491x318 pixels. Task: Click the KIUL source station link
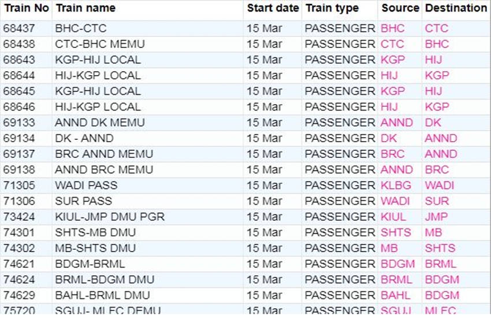click(393, 217)
